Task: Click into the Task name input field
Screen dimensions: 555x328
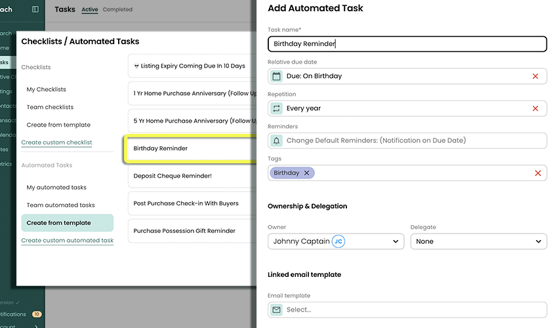Action: [x=407, y=44]
